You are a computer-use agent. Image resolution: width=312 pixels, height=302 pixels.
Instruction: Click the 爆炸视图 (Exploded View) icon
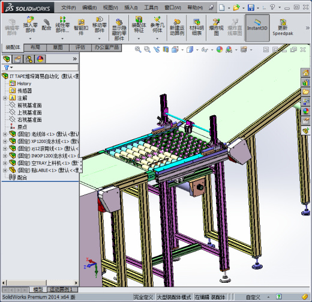click(216, 27)
